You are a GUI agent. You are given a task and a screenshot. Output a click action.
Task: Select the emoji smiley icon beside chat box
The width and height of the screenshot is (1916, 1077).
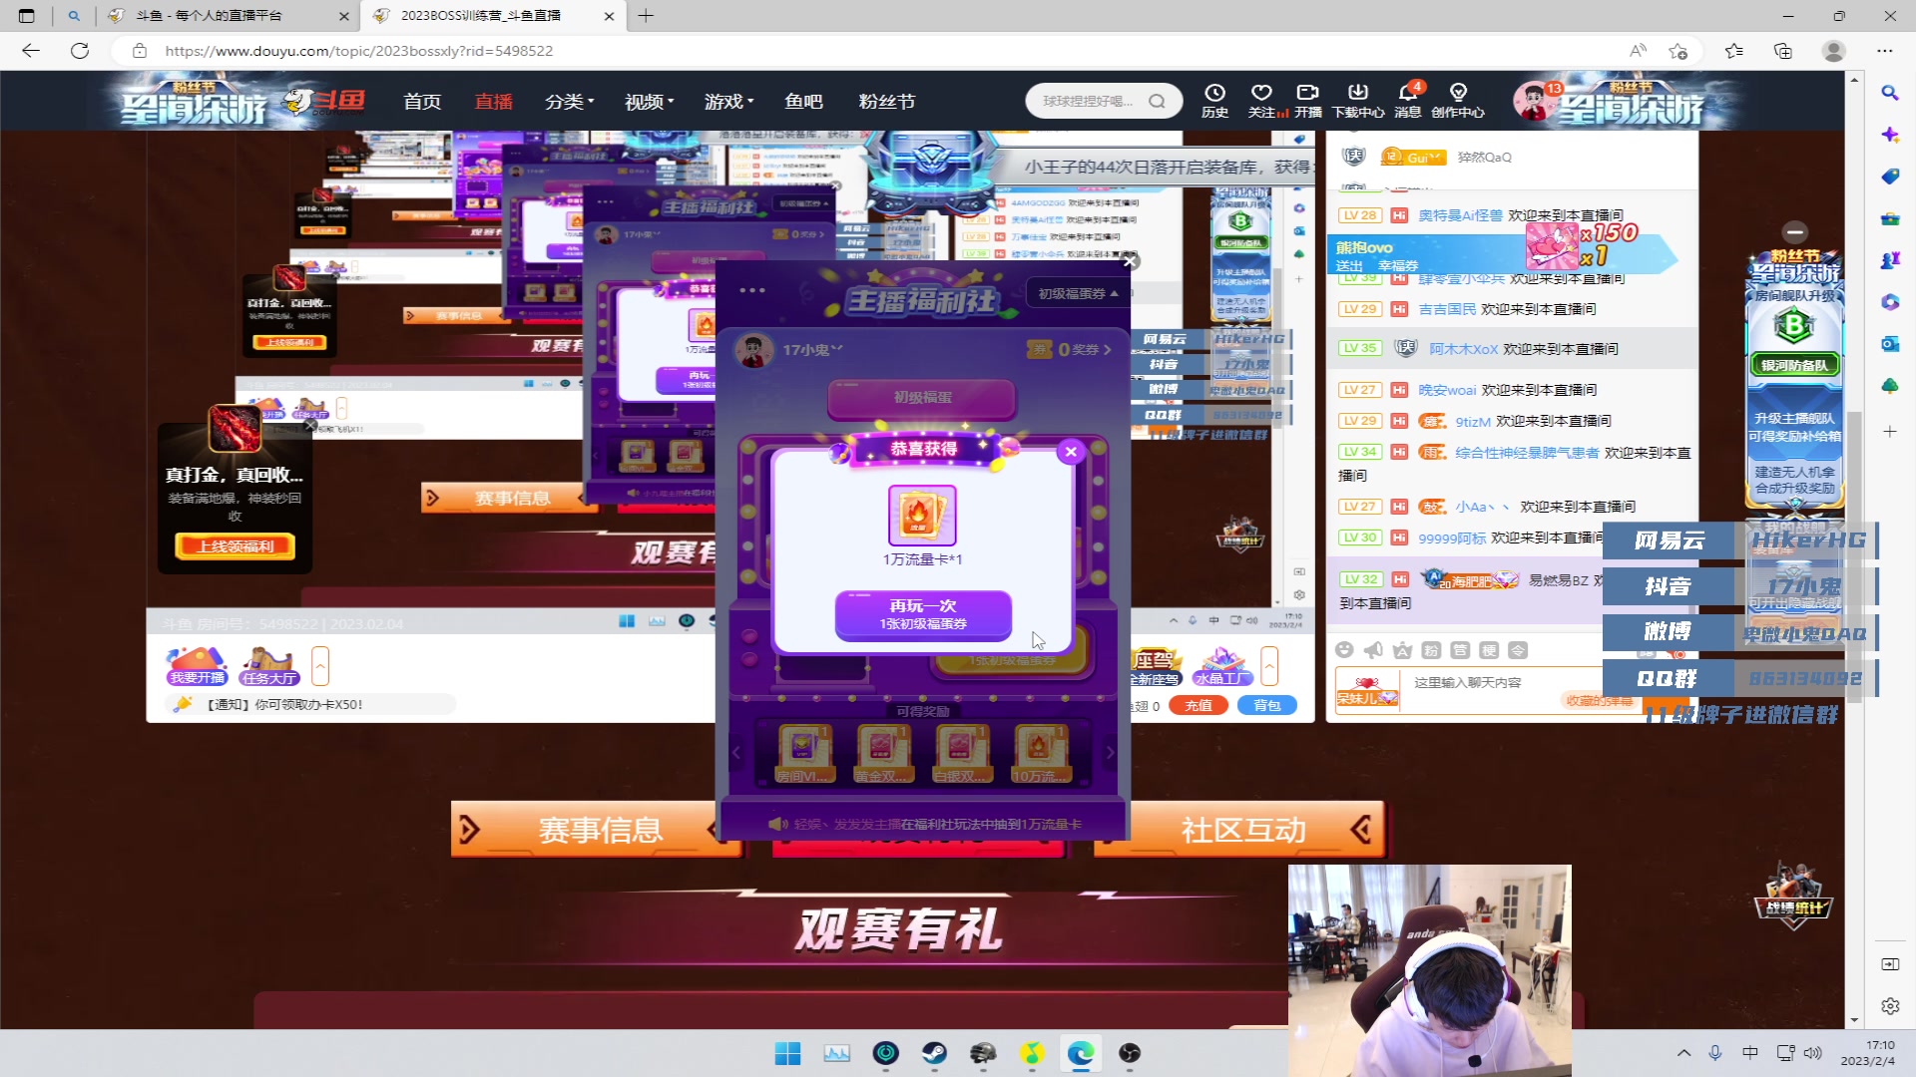1345,650
